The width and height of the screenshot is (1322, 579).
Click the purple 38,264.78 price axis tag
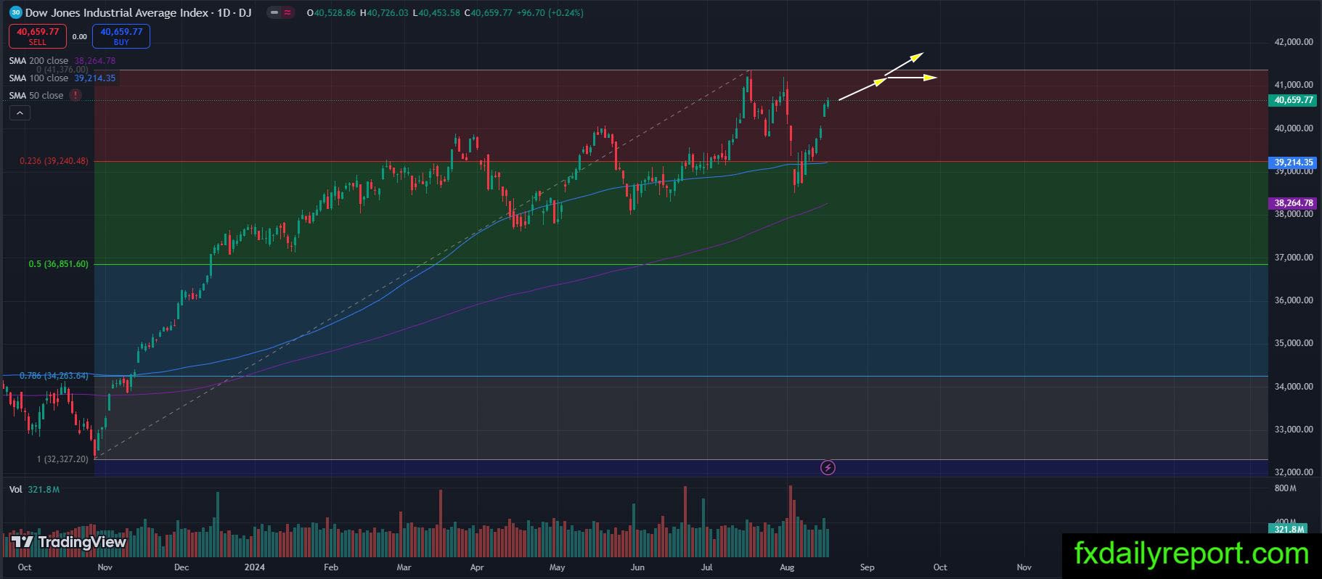[1292, 203]
